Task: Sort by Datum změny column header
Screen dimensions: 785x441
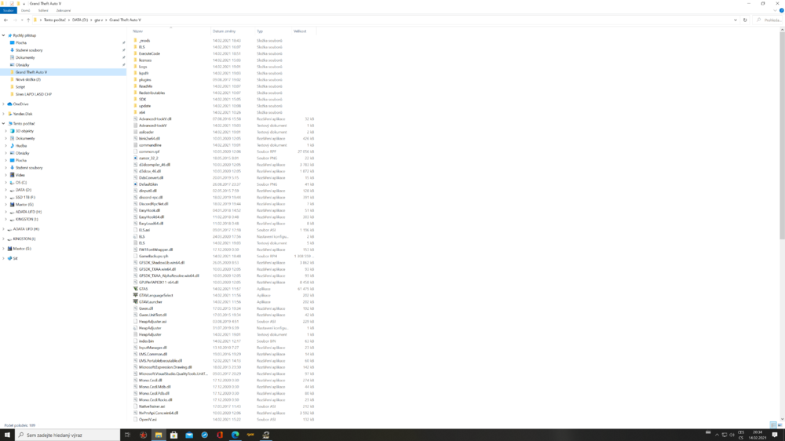Action: click(x=224, y=31)
